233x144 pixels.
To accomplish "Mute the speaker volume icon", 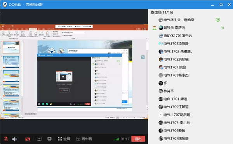I will tap(14, 139).
